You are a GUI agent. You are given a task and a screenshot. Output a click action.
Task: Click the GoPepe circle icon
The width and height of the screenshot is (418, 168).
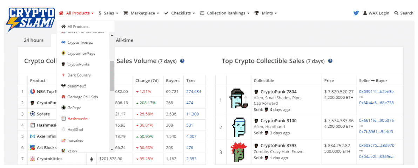click(63, 108)
